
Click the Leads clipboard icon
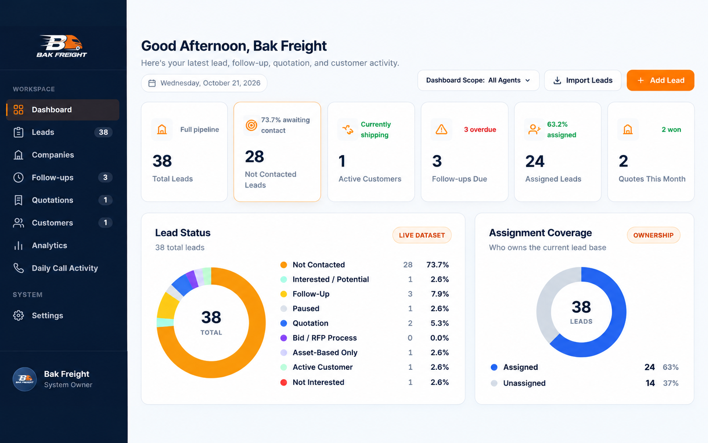(x=18, y=132)
